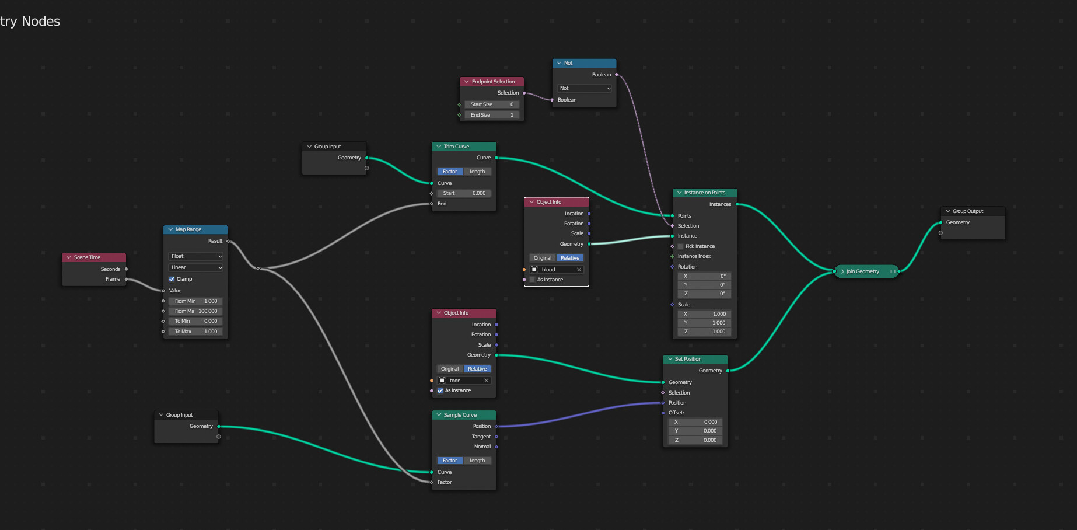
Task: Click the object icon beside blood
Action: coord(534,270)
